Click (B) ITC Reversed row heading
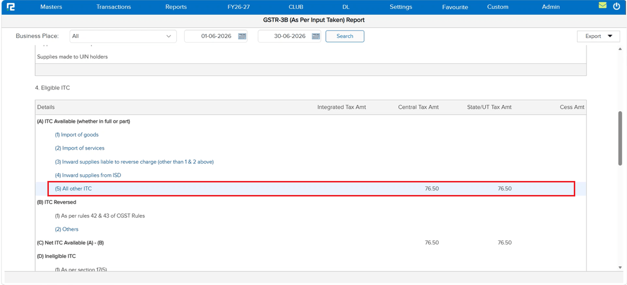The width and height of the screenshot is (627, 285). pyautogui.click(x=57, y=202)
